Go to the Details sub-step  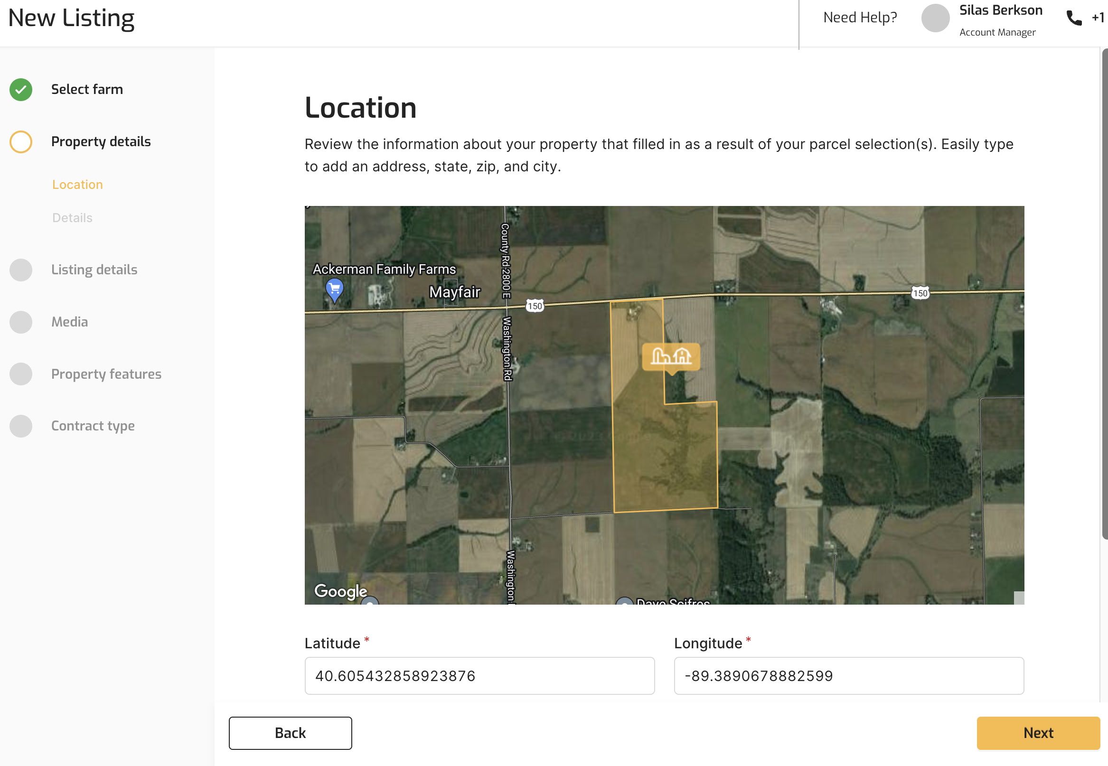pos(72,218)
